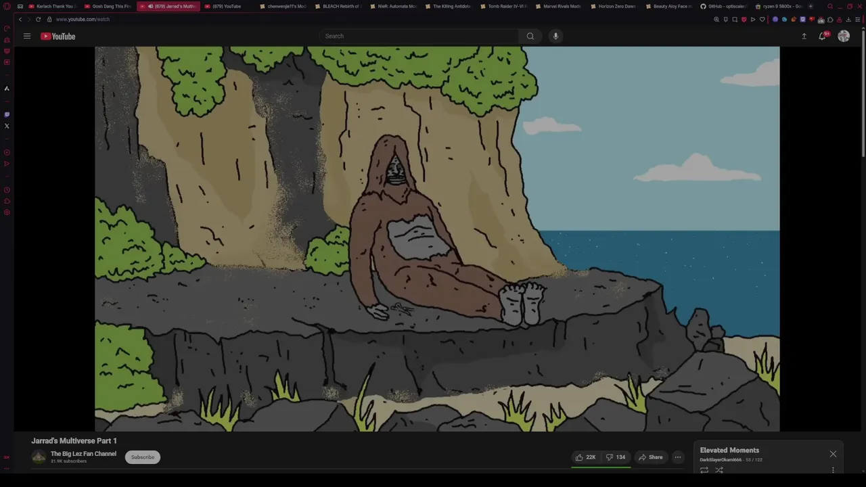Viewport: 866px width, 487px height.
Task: Reload the current YouTube page
Action: 38,20
